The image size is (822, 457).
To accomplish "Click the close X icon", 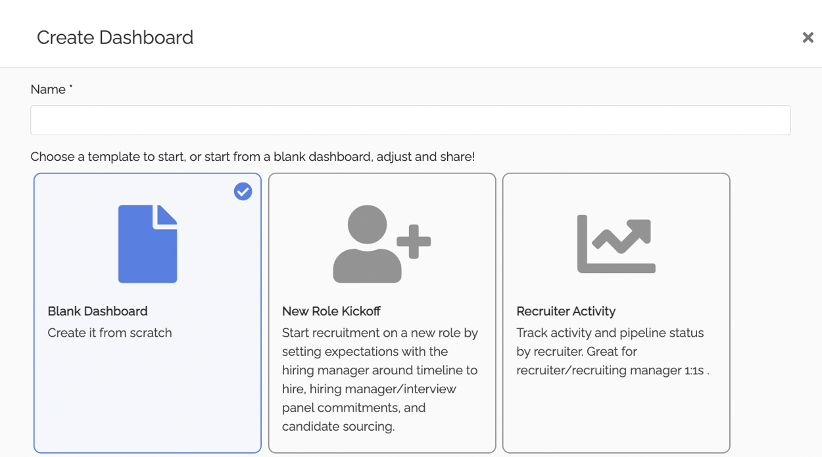I will 808,37.
